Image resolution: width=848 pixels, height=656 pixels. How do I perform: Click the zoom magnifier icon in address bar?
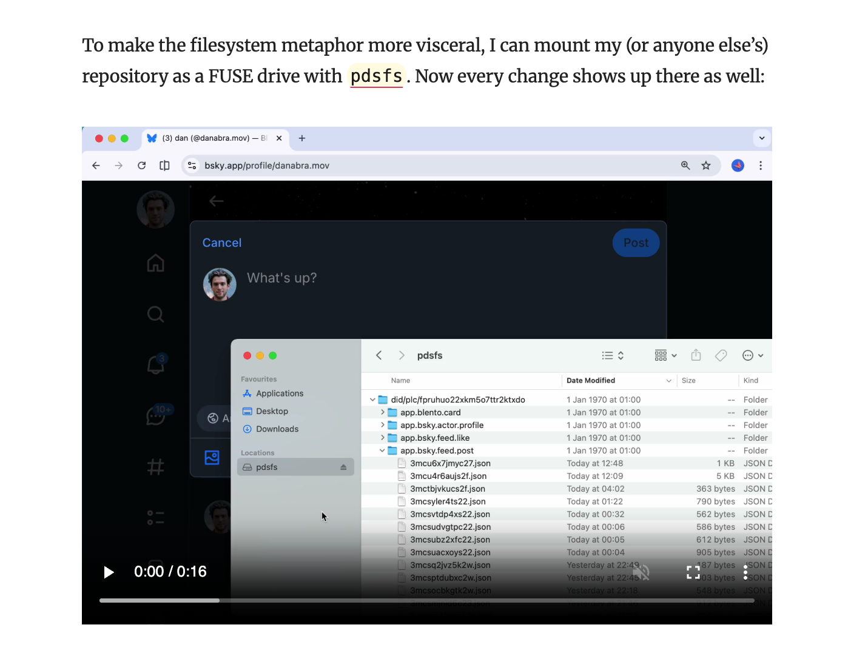[x=685, y=166]
